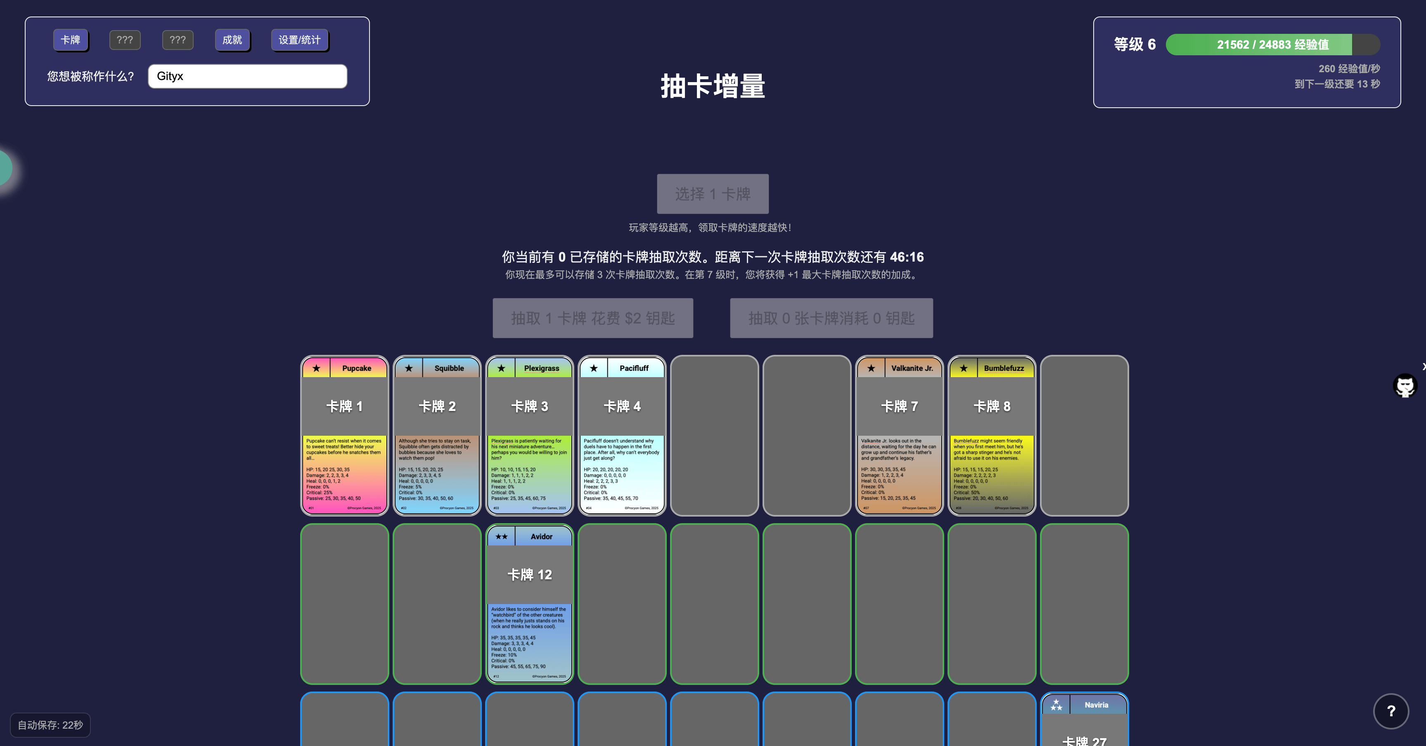Open the 设置/统计 tab
1426x746 pixels.
(299, 40)
